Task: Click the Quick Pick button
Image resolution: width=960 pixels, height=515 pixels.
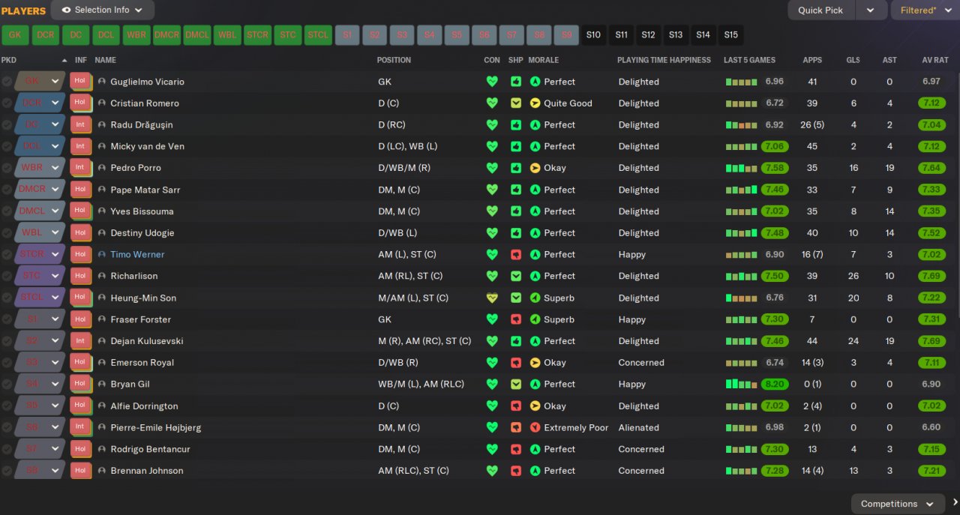Action: [x=820, y=10]
